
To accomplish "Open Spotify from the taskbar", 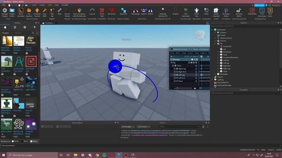I will click(104, 155).
